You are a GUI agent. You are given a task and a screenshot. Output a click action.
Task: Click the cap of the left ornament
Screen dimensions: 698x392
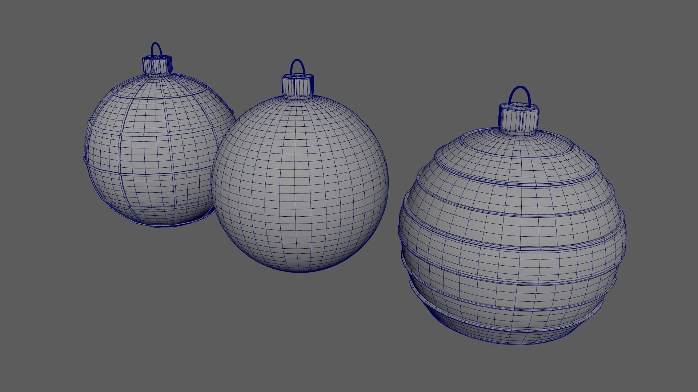pos(156,65)
